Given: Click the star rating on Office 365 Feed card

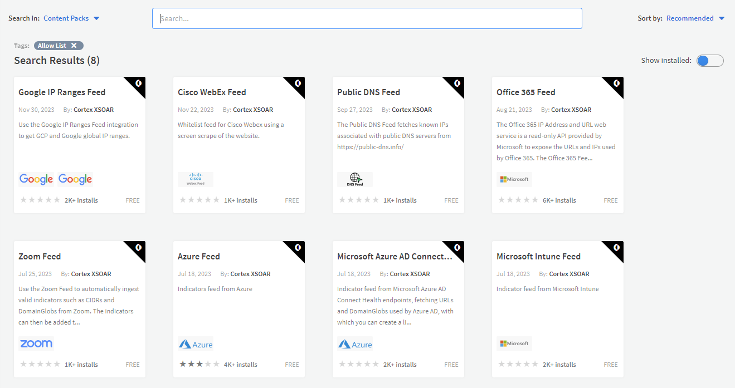Looking at the screenshot, I should [518, 200].
